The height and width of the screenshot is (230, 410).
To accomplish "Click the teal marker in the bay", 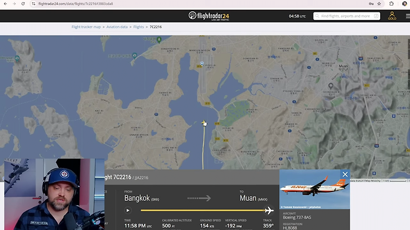I will point(135,55).
